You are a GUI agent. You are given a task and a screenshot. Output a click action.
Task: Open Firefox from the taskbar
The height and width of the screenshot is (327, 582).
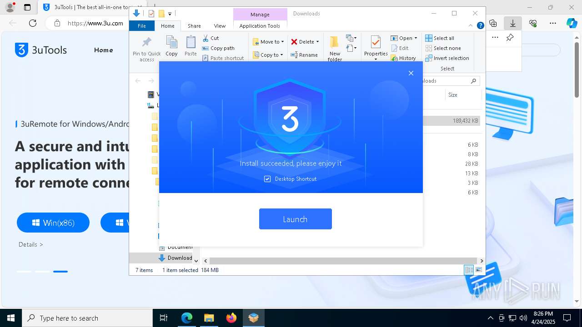[x=231, y=318]
